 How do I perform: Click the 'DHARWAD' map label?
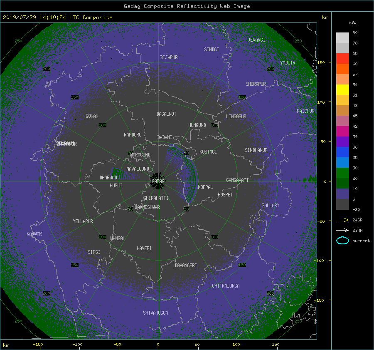[108, 178]
